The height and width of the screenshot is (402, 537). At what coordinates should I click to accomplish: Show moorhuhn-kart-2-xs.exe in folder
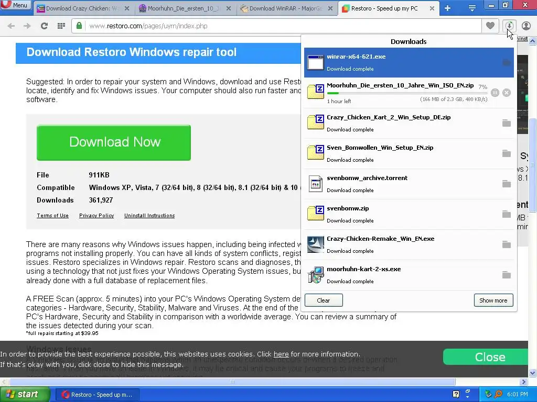(x=506, y=275)
